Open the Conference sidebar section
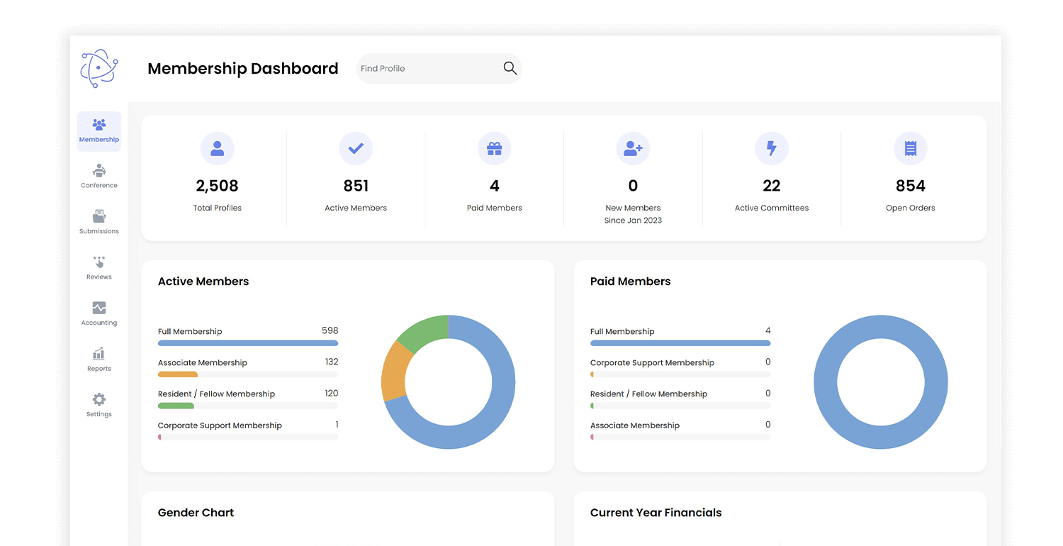The height and width of the screenshot is (546, 1063). [x=99, y=177]
